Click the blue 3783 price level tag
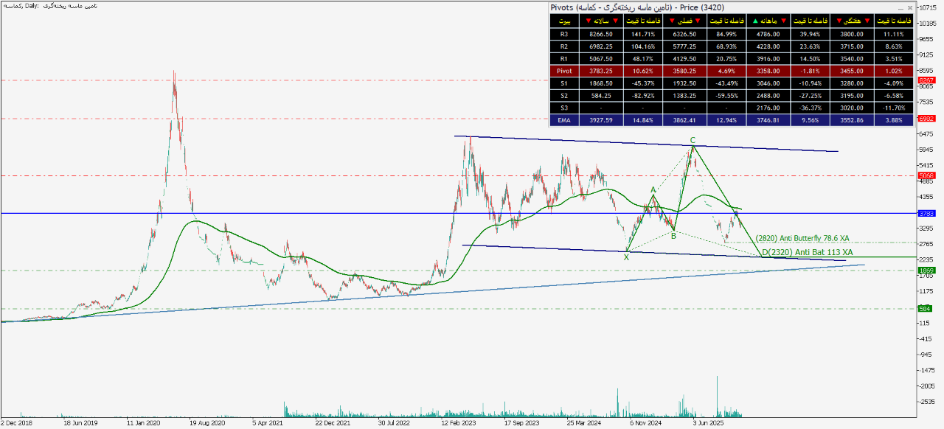This screenshot has height=429, width=944. coord(926,214)
